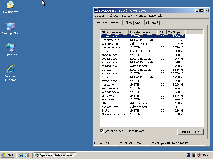
Task: Switch to the Sítě tab
Action: pyautogui.click(x=139, y=23)
